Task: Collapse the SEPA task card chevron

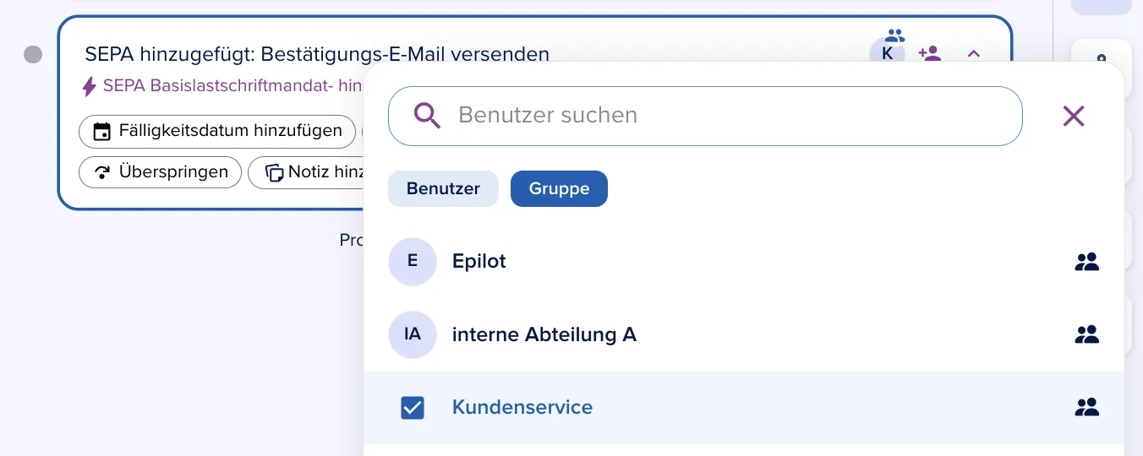Action: 974,54
